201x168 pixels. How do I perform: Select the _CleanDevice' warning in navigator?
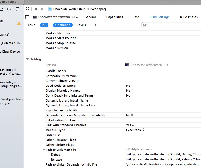(10, 51)
